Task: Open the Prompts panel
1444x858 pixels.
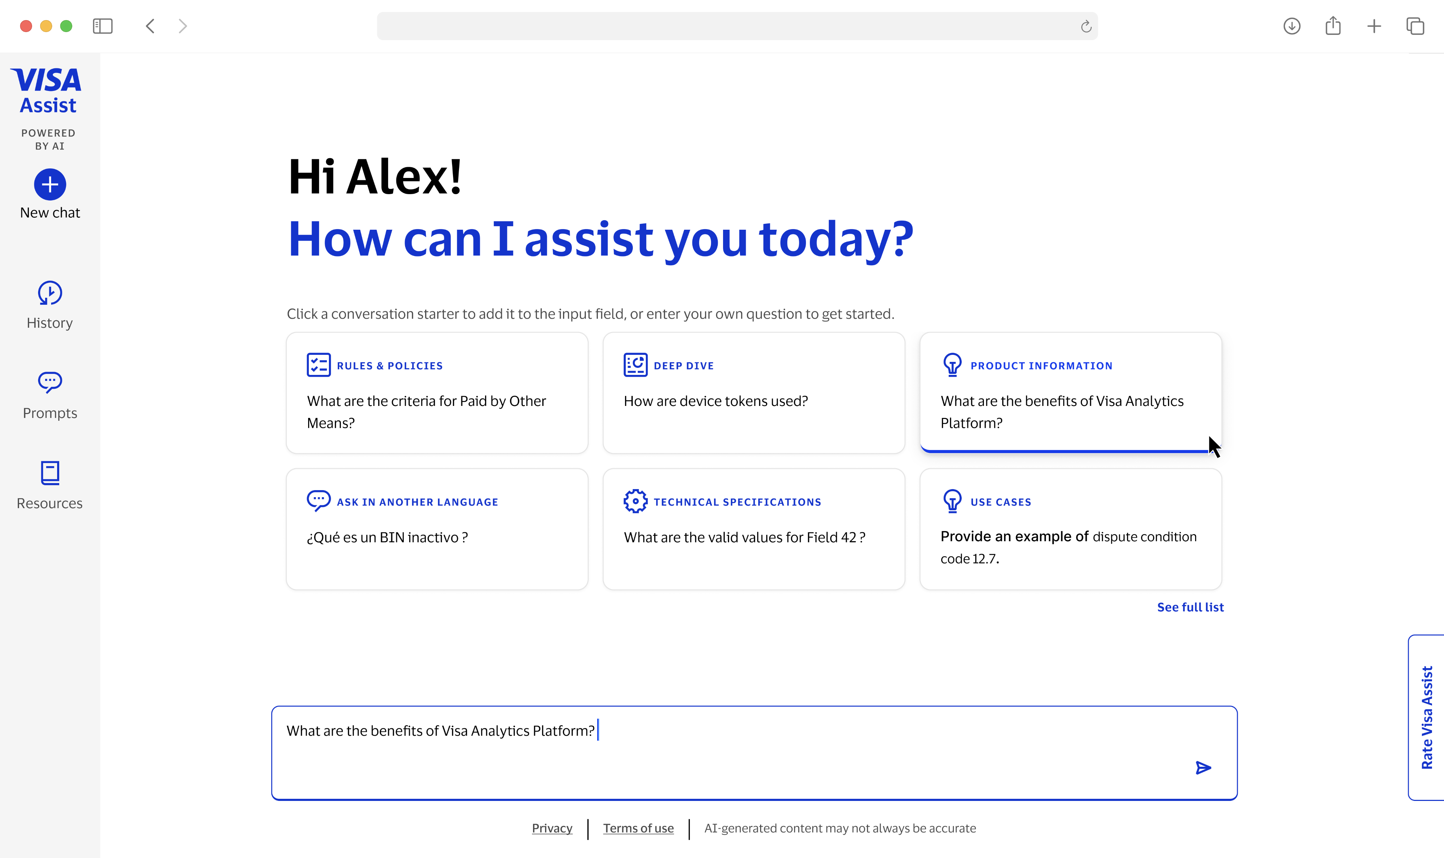Action: (49, 395)
